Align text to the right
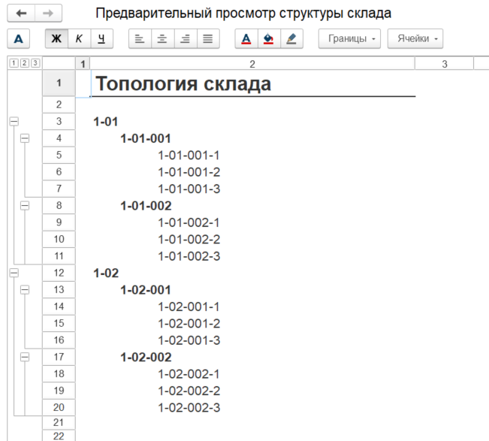The width and height of the screenshot is (489, 441). pyautogui.click(x=185, y=38)
